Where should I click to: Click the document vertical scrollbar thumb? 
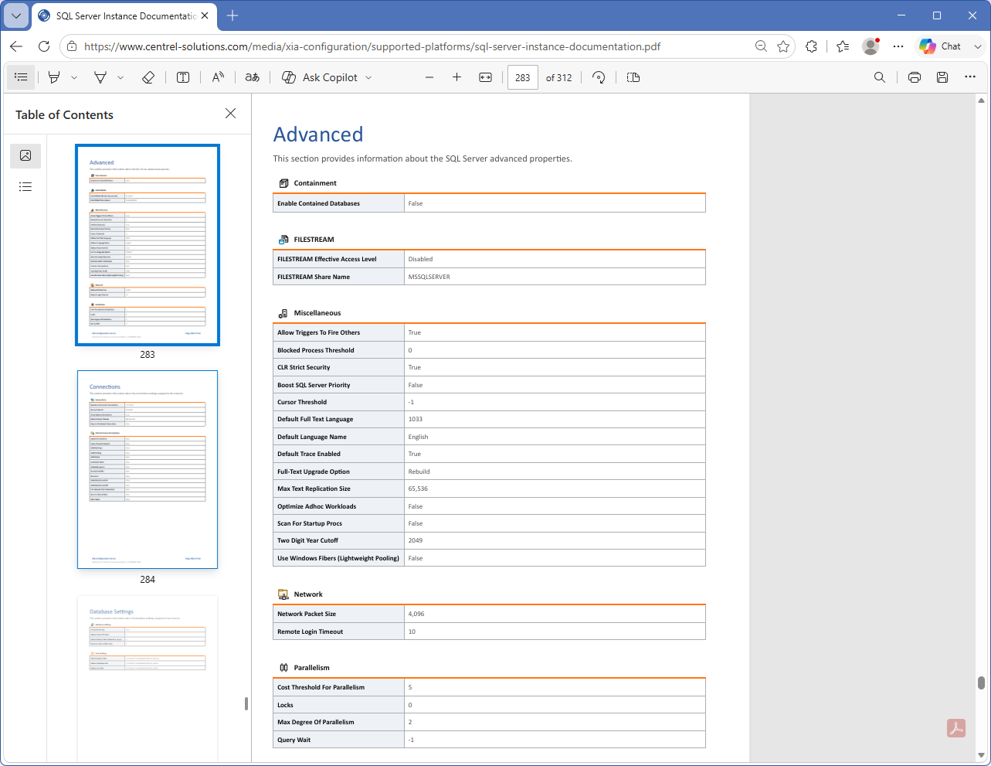tap(981, 683)
